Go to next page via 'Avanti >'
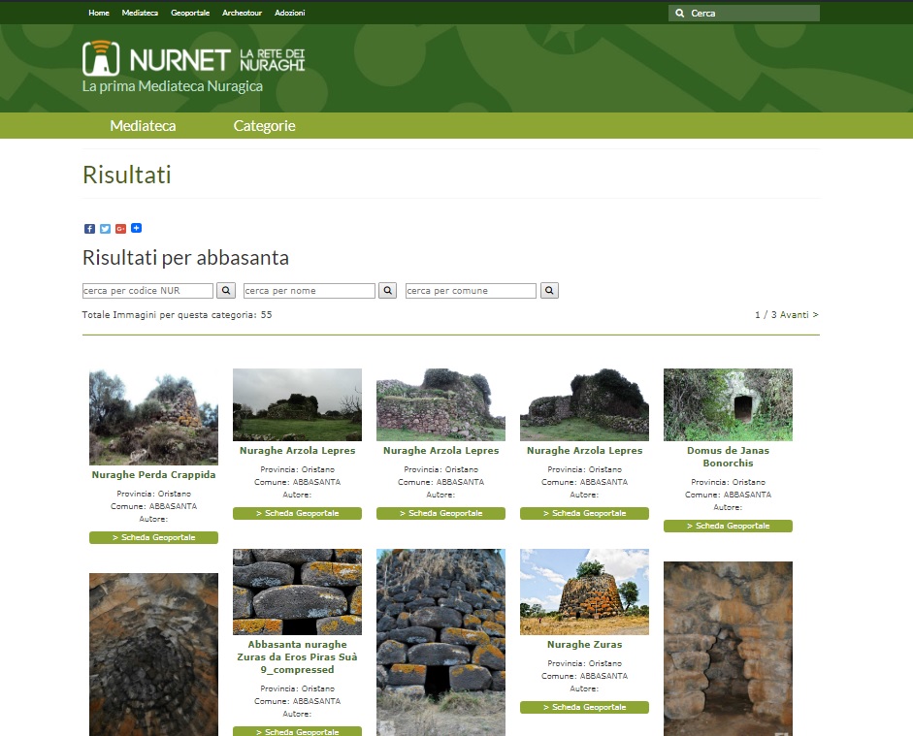The height and width of the screenshot is (736, 913). coord(799,315)
